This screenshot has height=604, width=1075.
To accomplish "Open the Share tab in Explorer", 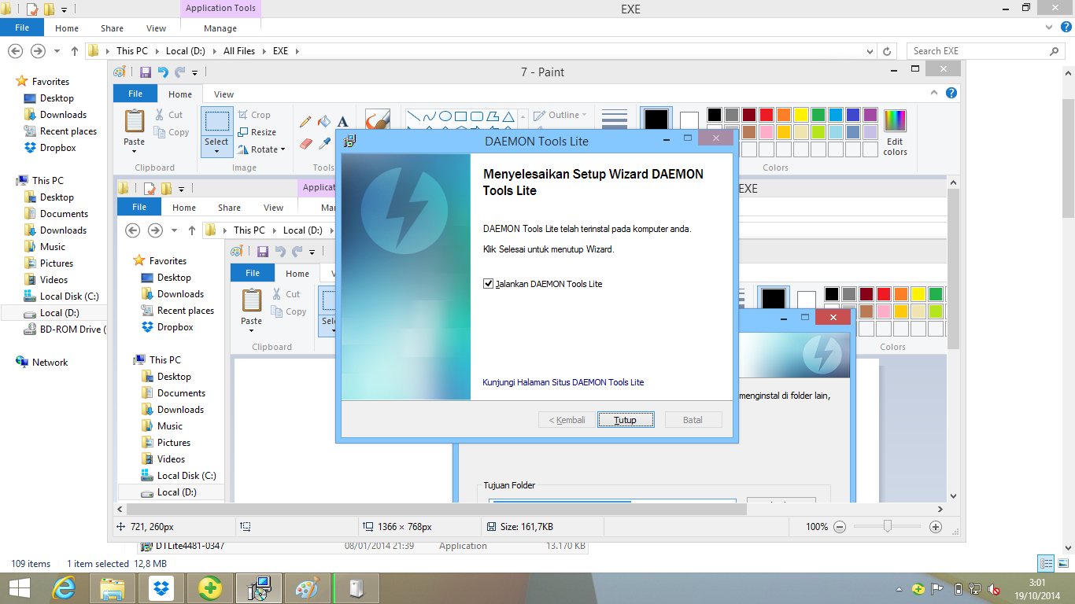I will click(112, 28).
